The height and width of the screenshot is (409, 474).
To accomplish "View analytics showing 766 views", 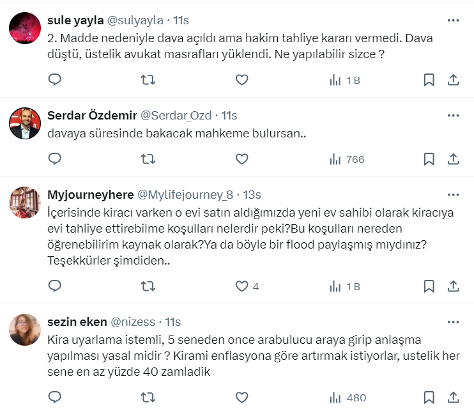I will 346,159.
